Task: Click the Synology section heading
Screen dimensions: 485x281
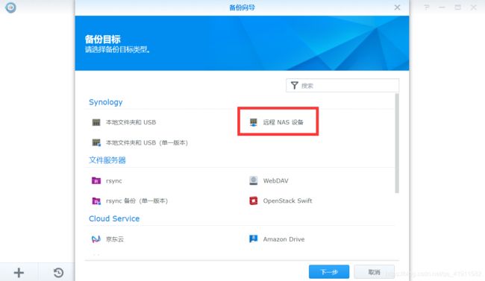Action: (x=106, y=102)
